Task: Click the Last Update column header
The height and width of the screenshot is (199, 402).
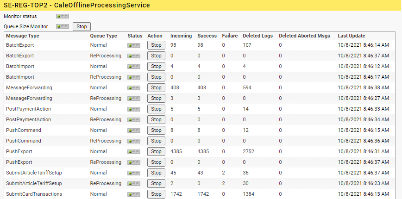Action: click(x=352, y=36)
